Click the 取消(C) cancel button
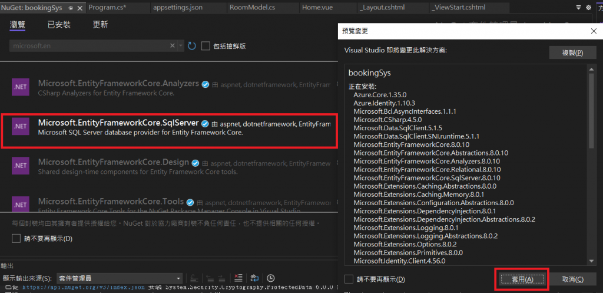The image size is (603, 293). tap(572, 279)
